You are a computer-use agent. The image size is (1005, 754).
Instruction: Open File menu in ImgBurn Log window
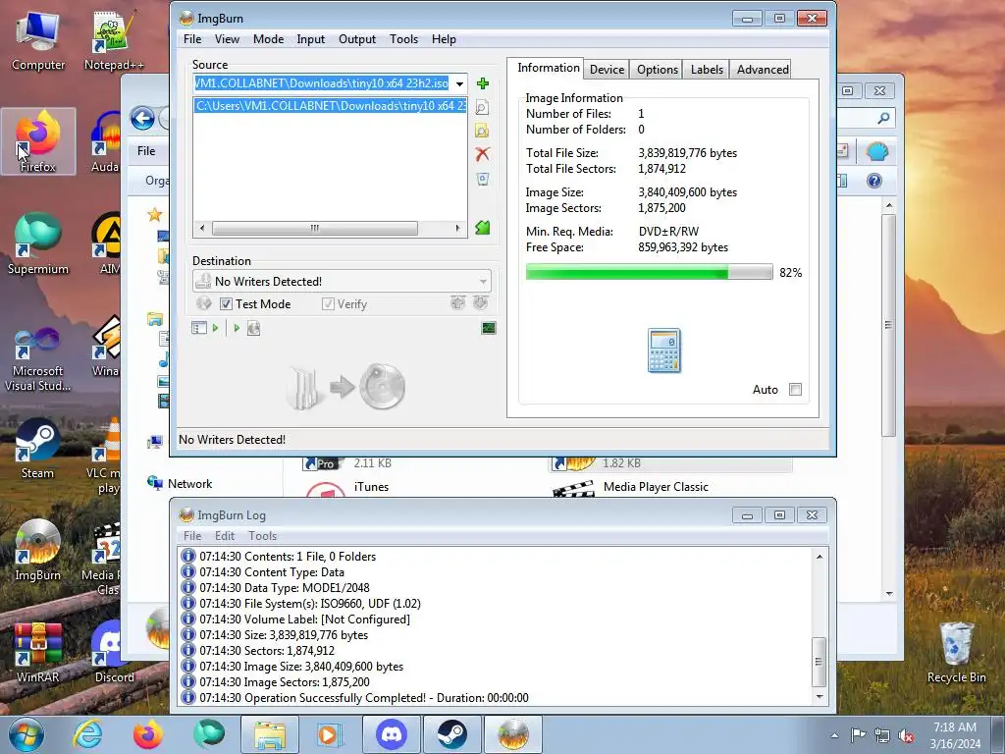[x=192, y=536]
